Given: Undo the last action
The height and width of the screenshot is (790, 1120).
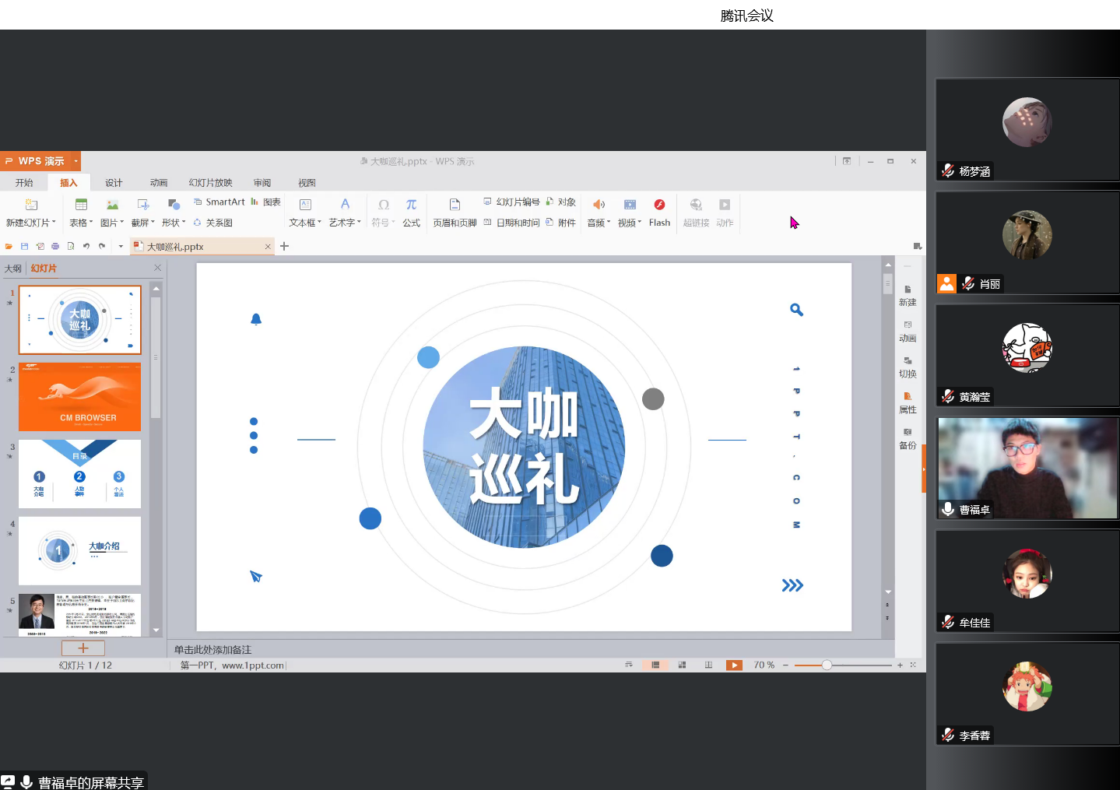Looking at the screenshot, I should (86, 247).
